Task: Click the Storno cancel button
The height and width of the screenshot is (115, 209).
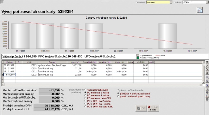Action: point(153,108)
